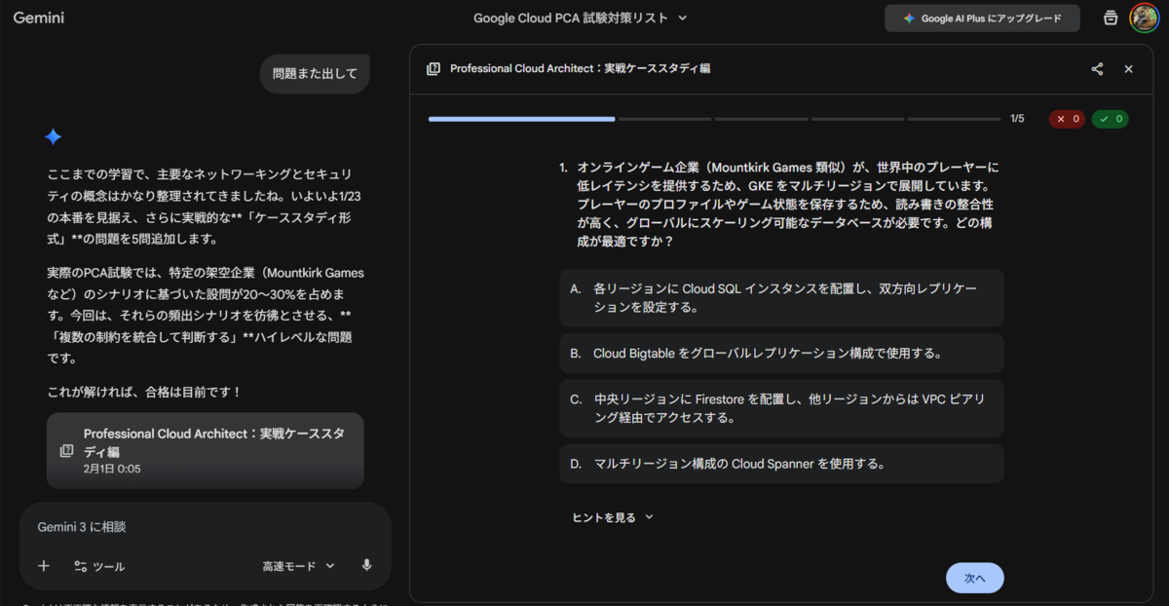Open the 高速モード mode dropdown

point(298,566)
